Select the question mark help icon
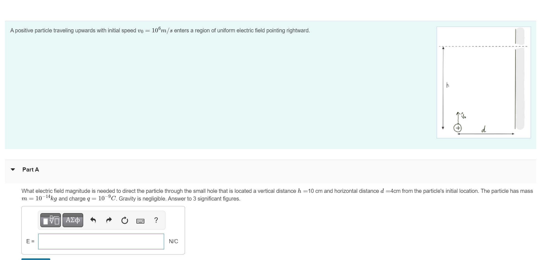 pos(156,220)
